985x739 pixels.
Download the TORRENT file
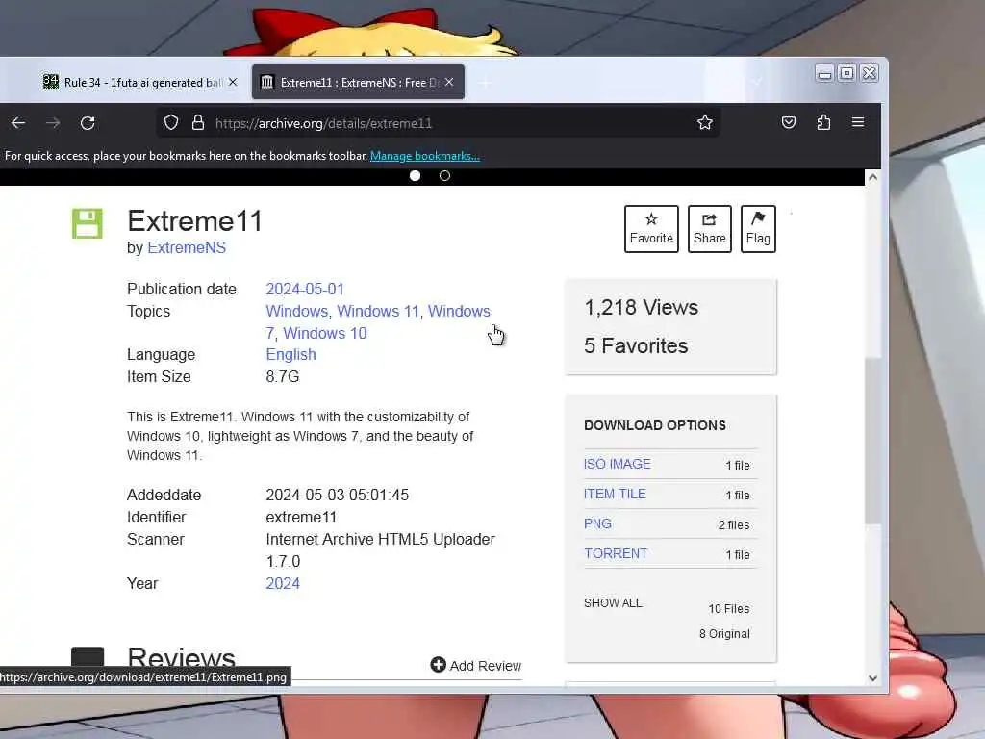pos(616,553)
